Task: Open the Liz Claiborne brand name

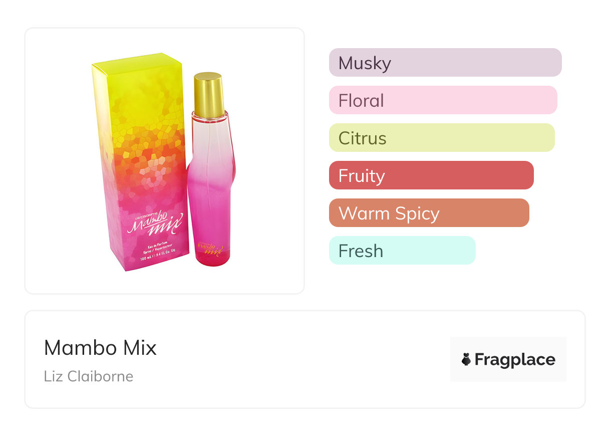Action: pos(89,376)
